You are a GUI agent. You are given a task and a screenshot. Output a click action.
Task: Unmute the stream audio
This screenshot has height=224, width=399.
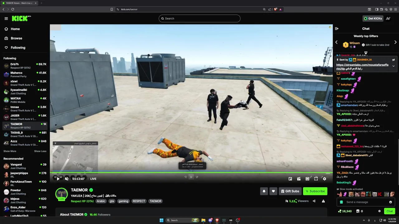pos(66,179)
